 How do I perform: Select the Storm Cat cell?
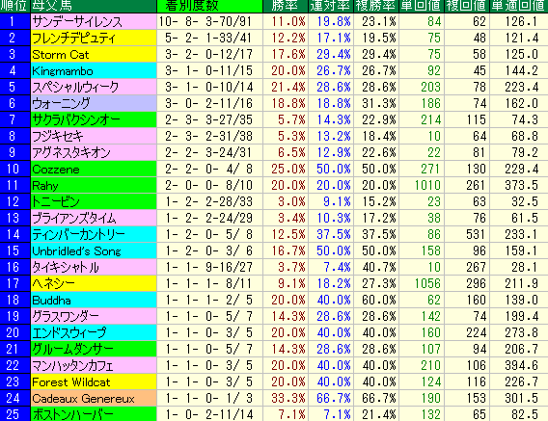(94, 55)
